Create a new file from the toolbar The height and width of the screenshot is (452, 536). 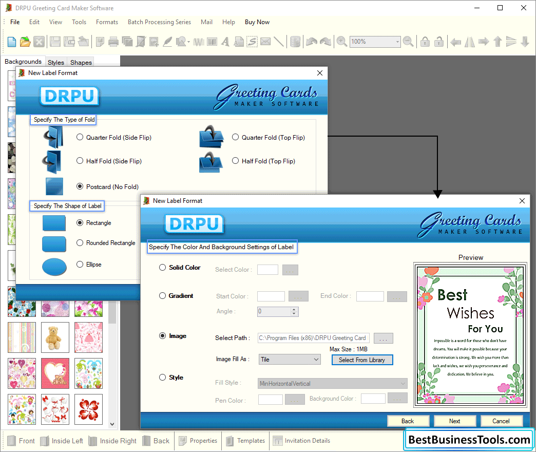[12, 42]
